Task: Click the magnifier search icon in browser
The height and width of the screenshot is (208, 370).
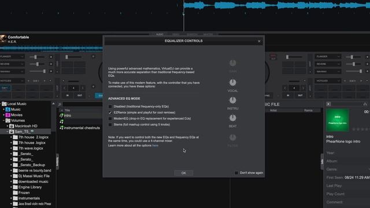Action: (60, 104)
